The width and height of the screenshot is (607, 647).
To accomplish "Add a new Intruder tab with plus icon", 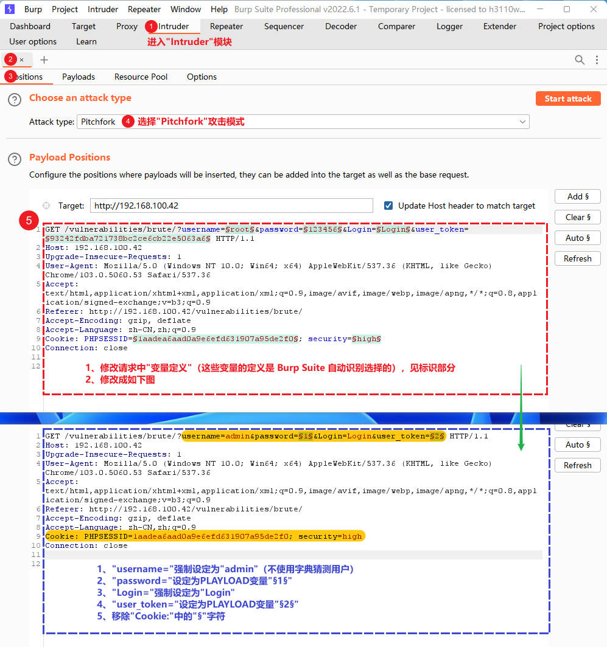I will (44, 60).
